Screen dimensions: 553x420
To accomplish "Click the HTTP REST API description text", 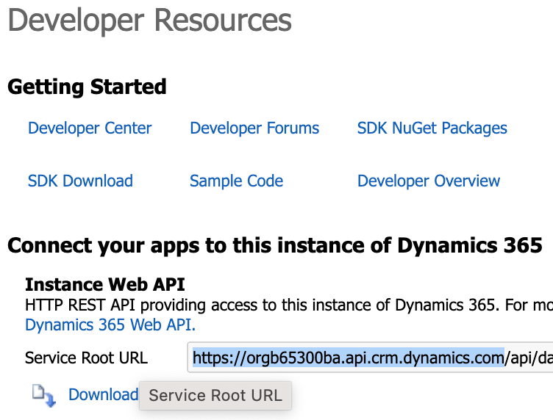I will click(289, 305).
